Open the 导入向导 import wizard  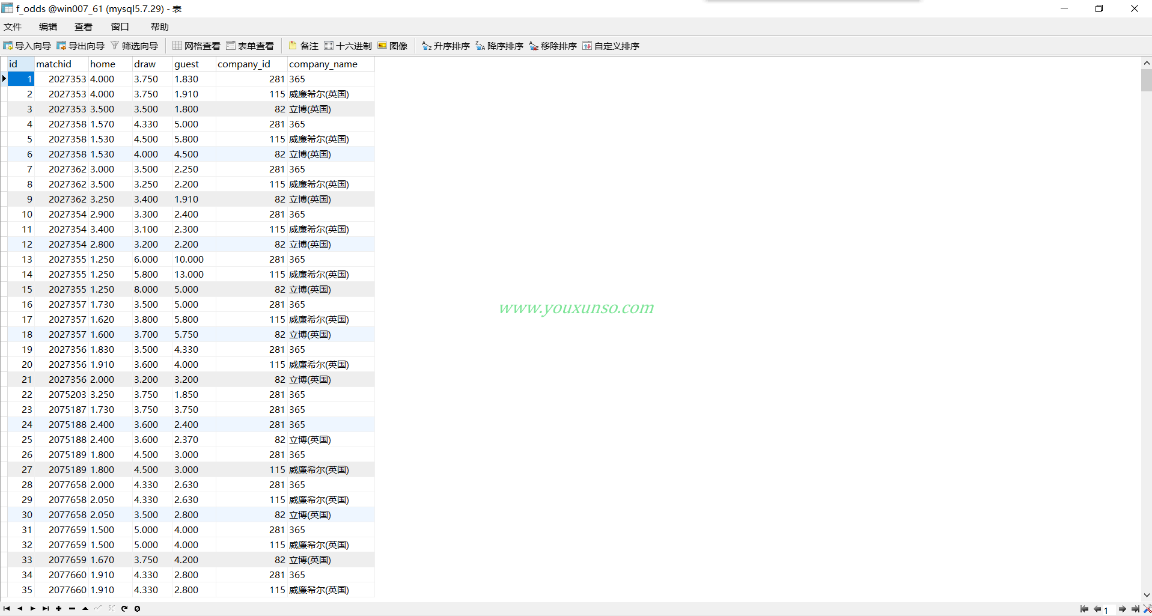tap(27, 46)
